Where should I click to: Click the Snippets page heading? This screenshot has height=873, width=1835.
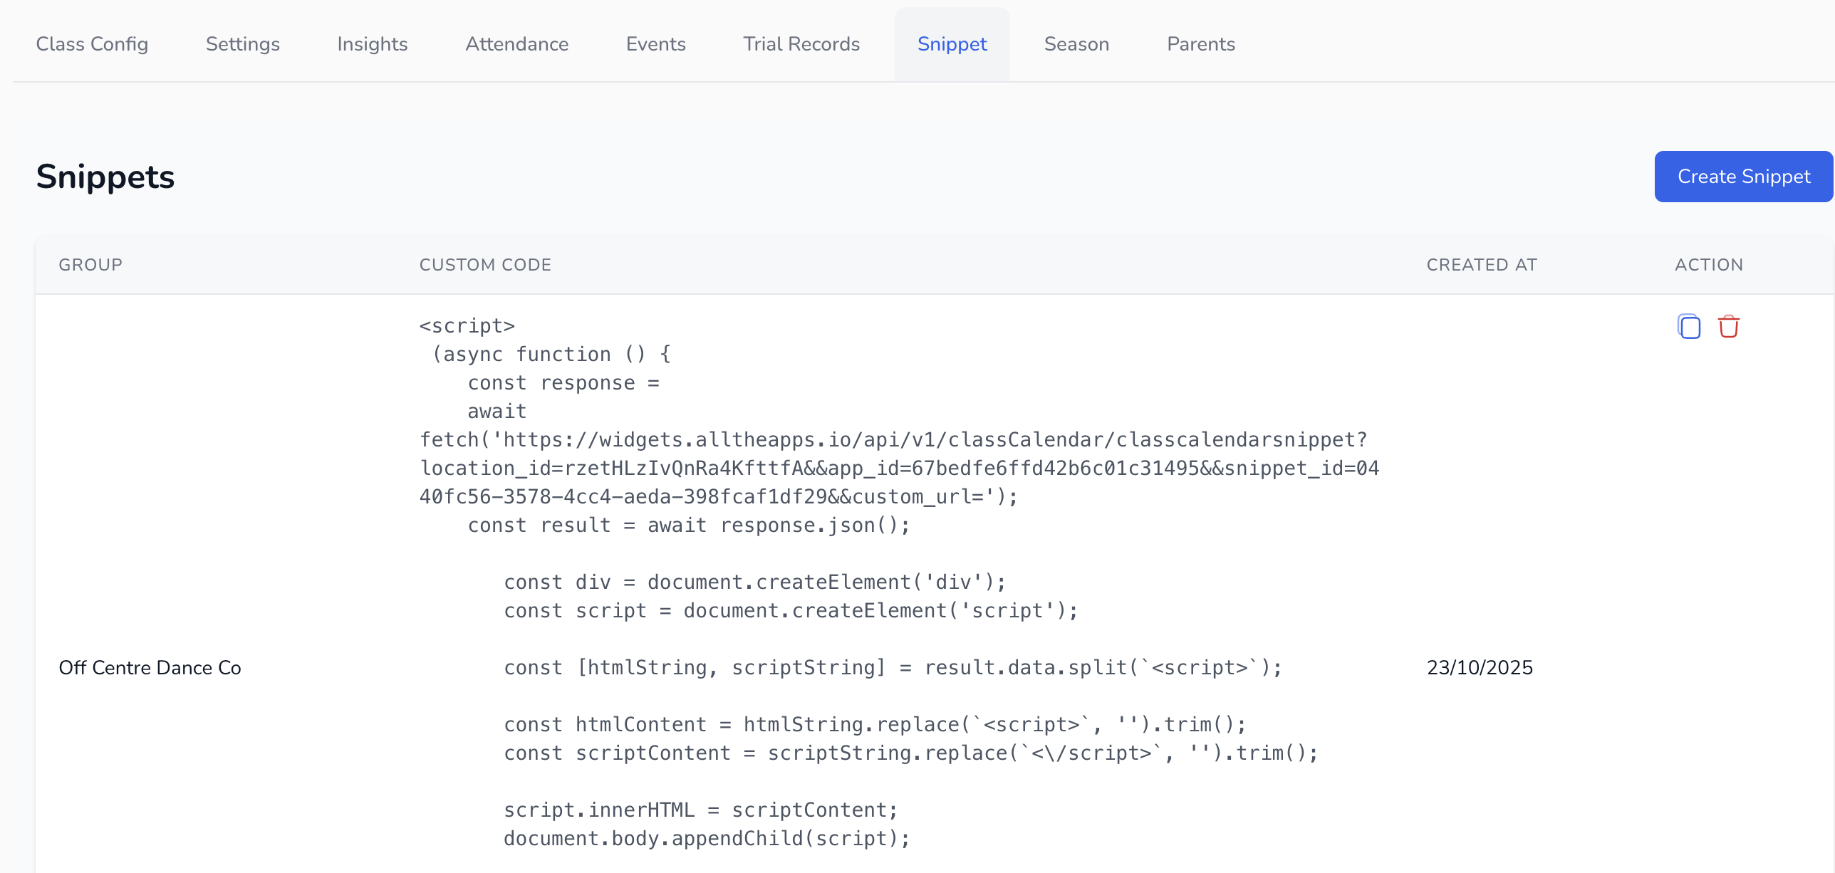click(x=105, y=177)
